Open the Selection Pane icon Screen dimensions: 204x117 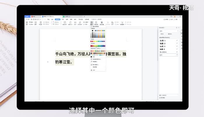tap(122, 23)
